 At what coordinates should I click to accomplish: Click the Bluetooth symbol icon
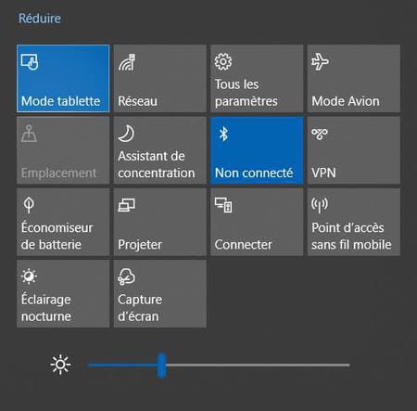pyautogui.click(x=223, y=134)
